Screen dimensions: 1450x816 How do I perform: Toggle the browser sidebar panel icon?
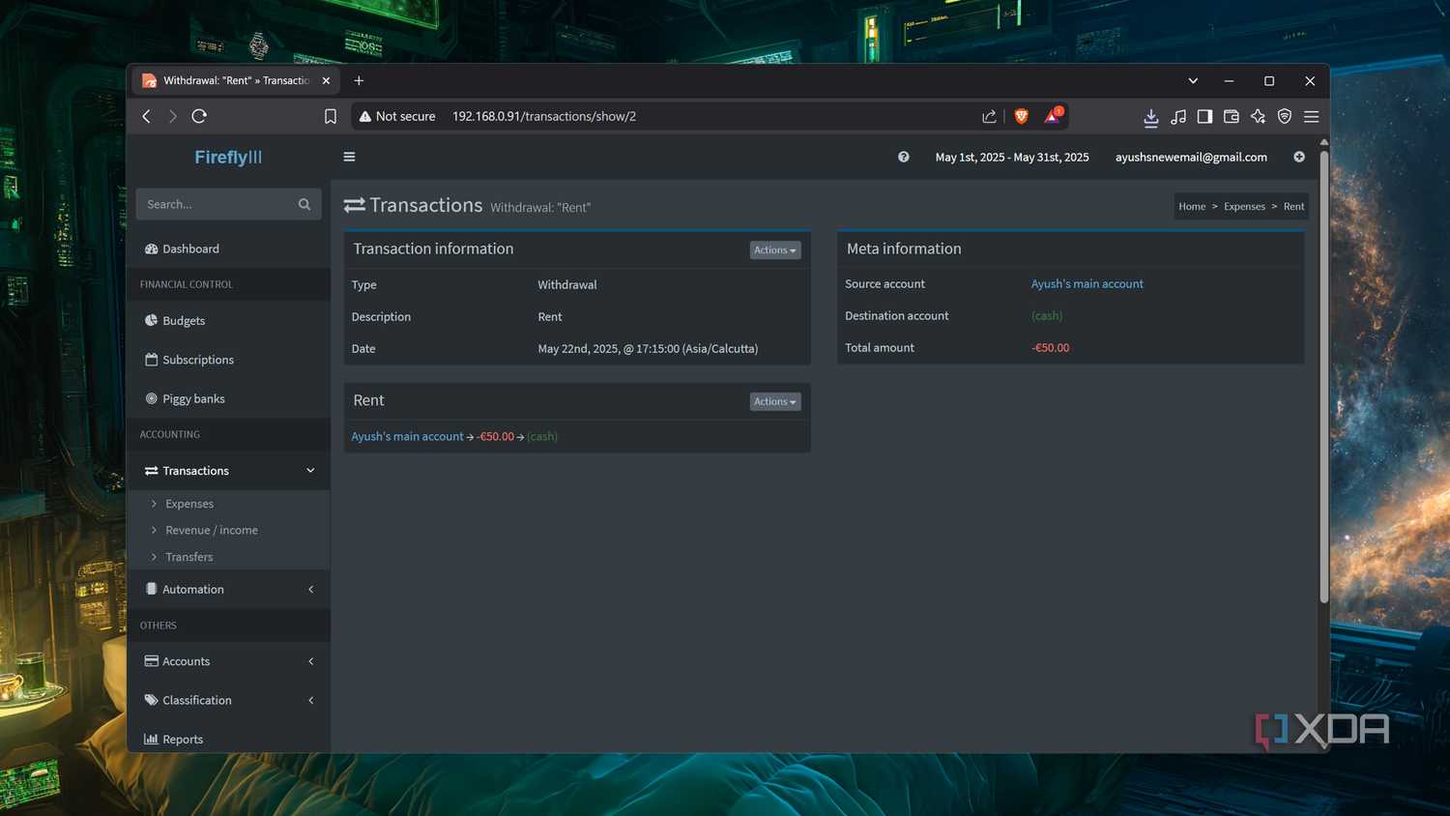coord(1204,116)
